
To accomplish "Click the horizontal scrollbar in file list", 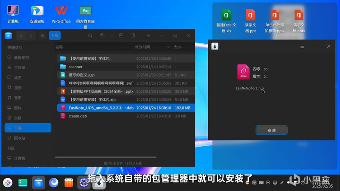I will [x=106, y=158].
